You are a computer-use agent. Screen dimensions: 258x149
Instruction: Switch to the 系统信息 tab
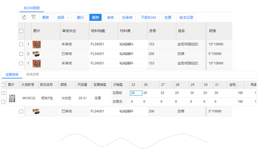(33, 74)
